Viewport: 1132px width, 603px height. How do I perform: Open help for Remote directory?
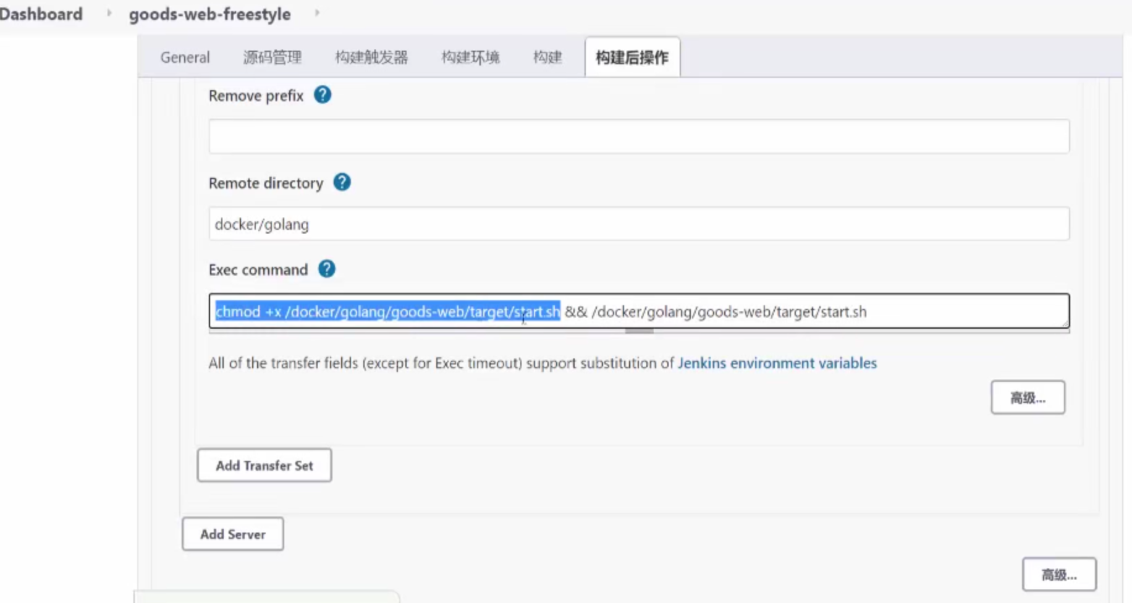coord(342,182)
